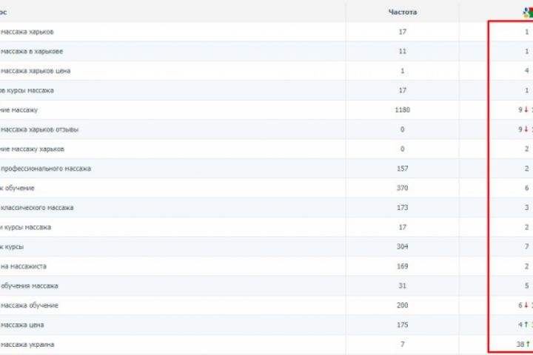Viewport: 533px width, 355px height.
Task: Select position 1 in 'массажа в харькове' row
Action: [x=527, y=51]
